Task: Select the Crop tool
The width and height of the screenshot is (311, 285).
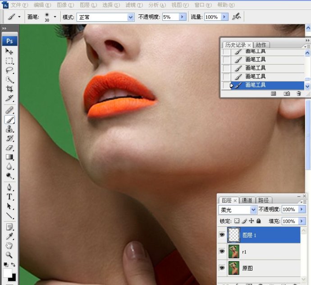Action: (9, 89)
